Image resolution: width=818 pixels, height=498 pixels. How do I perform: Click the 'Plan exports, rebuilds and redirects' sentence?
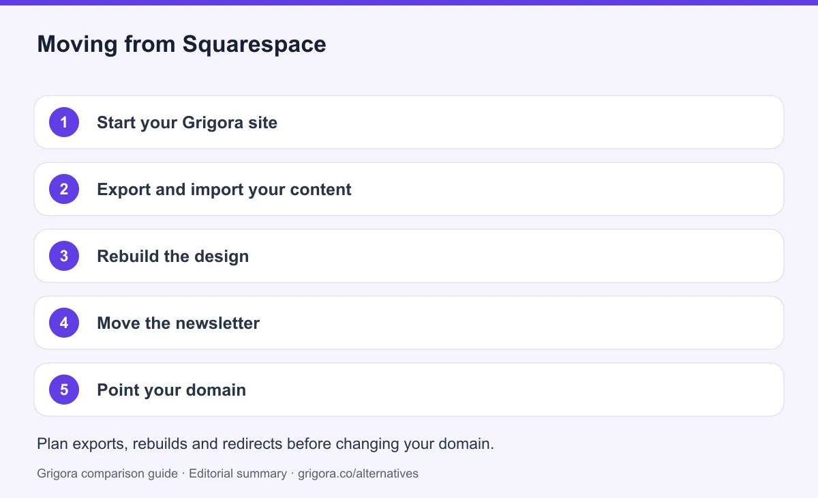265,443
